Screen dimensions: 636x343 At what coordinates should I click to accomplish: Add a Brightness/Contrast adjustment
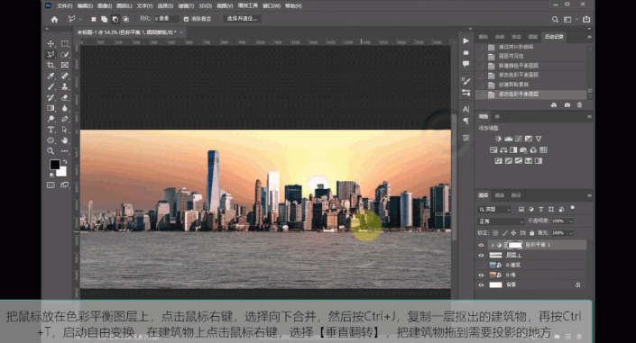tap(499, 139)
